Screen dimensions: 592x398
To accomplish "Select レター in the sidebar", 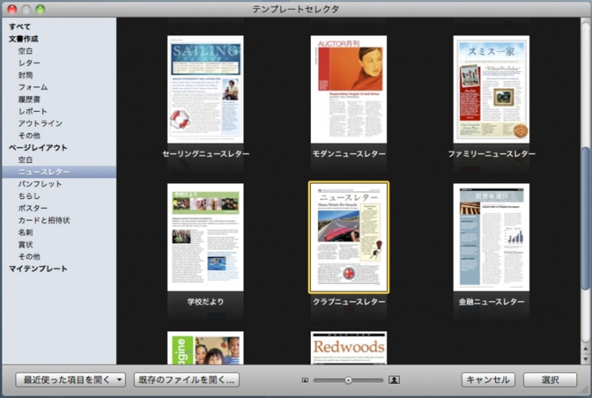I will pos(30,63).
